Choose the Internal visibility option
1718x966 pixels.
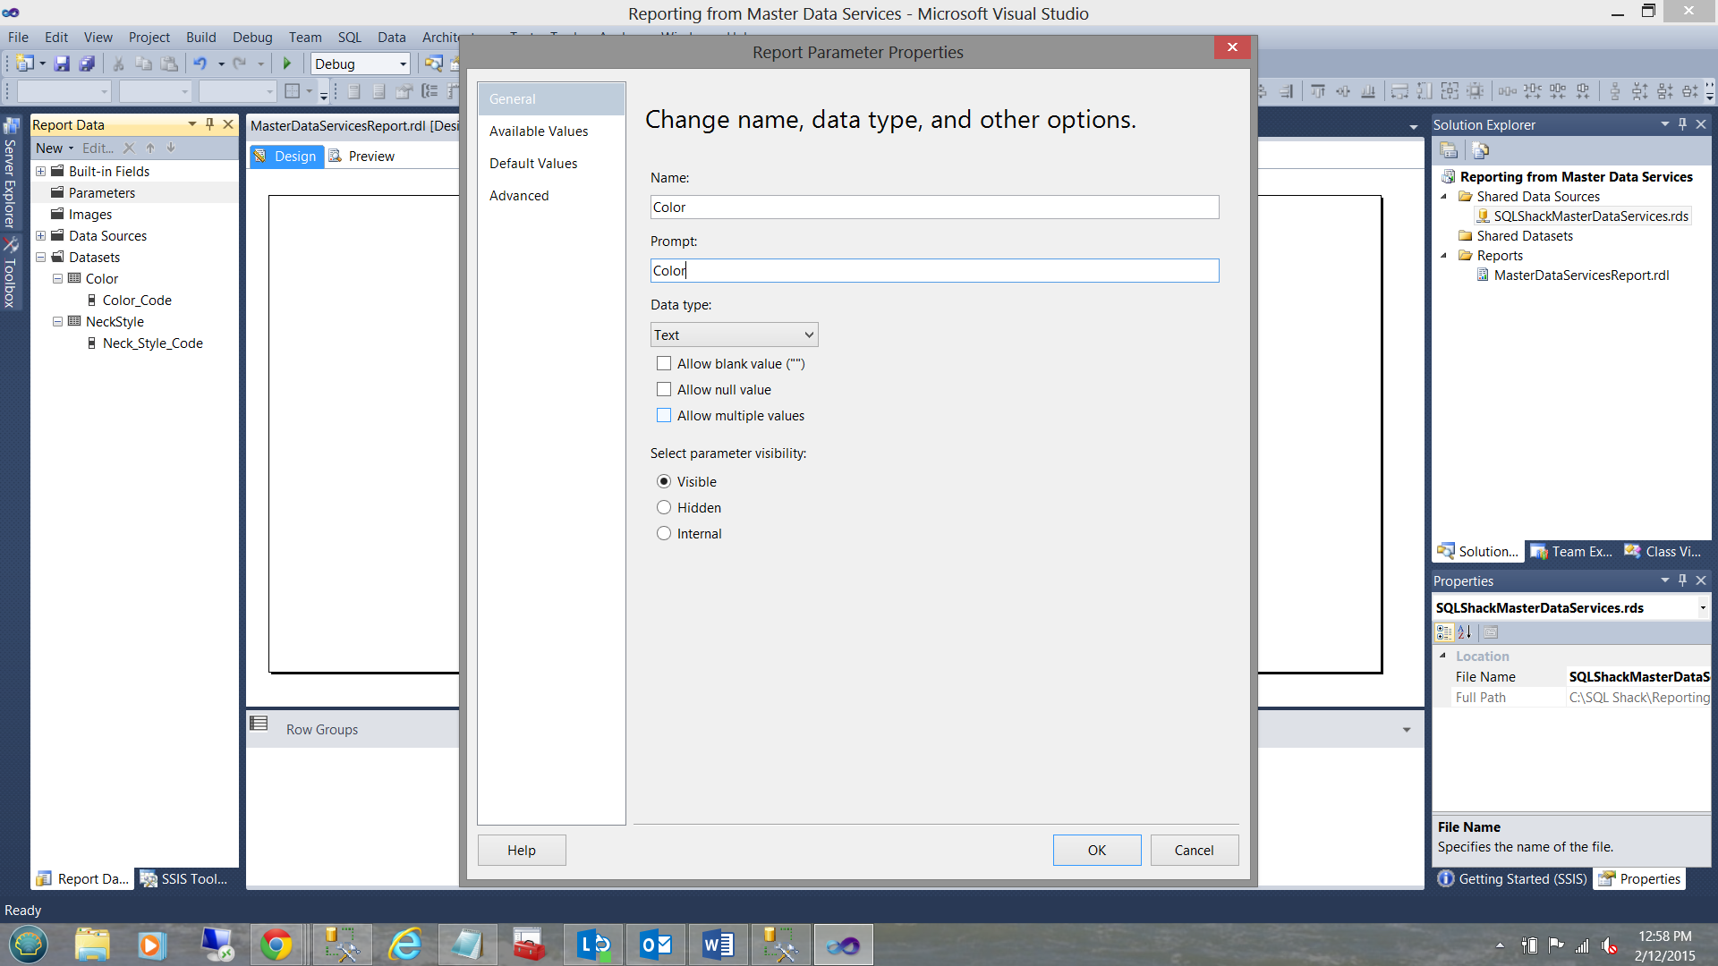click(x=664, y=534)
